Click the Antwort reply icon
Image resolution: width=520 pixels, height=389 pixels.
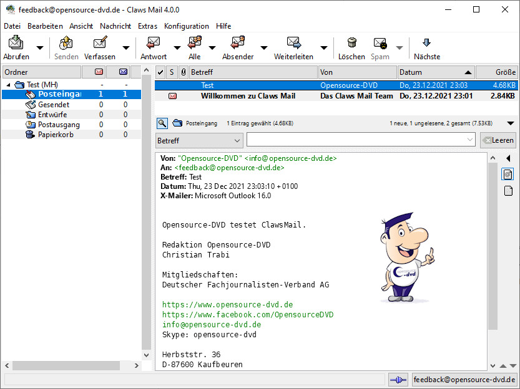153,43
